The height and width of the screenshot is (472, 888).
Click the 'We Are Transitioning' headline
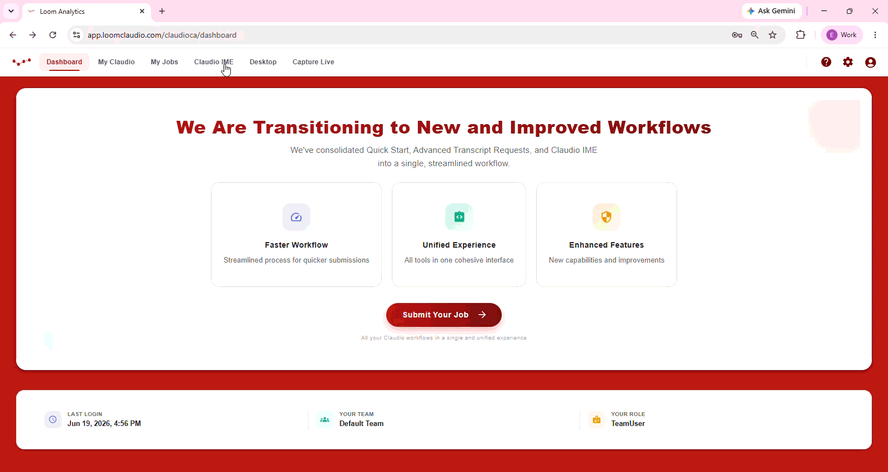(x=444, y=127)
